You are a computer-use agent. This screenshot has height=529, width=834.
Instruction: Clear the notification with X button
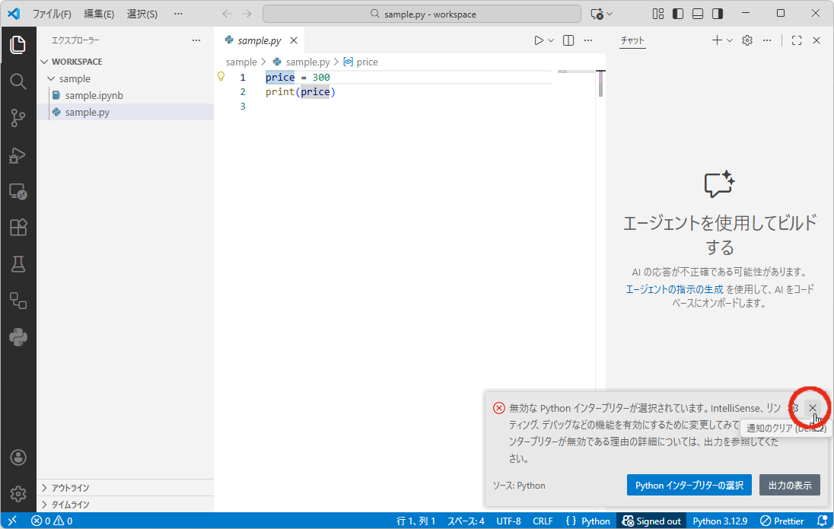point(813,408)
